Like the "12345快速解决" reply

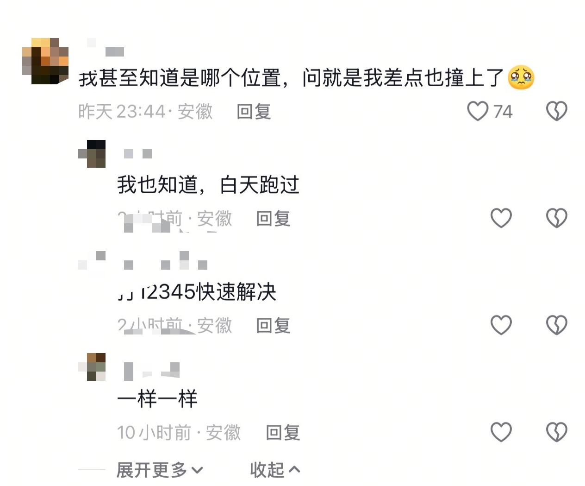(x=501, y=325)
